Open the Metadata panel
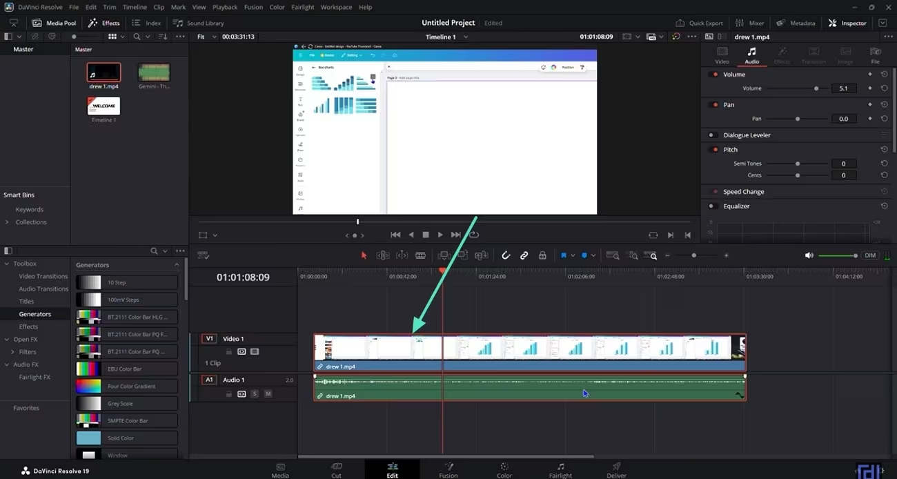The width and height of the screenshot is (897, 479). tap(796, 23)
